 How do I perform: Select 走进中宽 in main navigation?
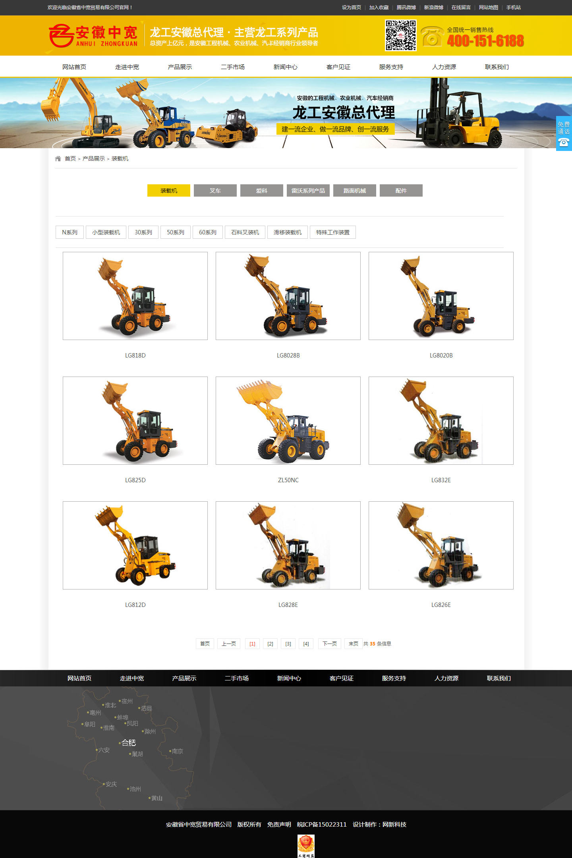[x=127, y=67]
